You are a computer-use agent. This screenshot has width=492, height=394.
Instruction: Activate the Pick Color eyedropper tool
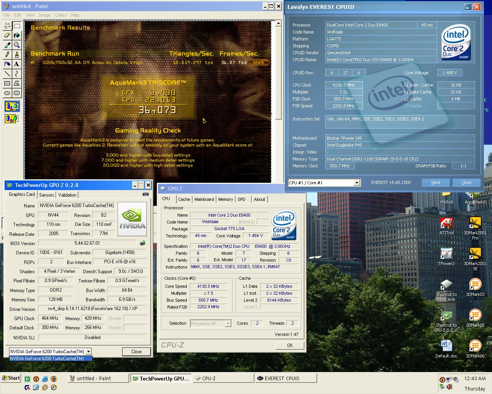click(7, 45)
